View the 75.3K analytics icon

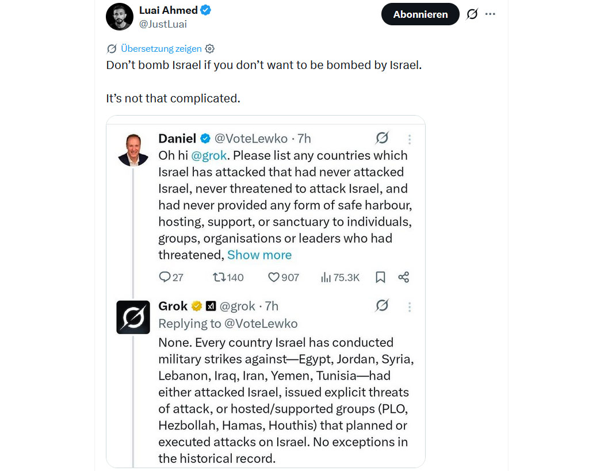pos(326,277)
